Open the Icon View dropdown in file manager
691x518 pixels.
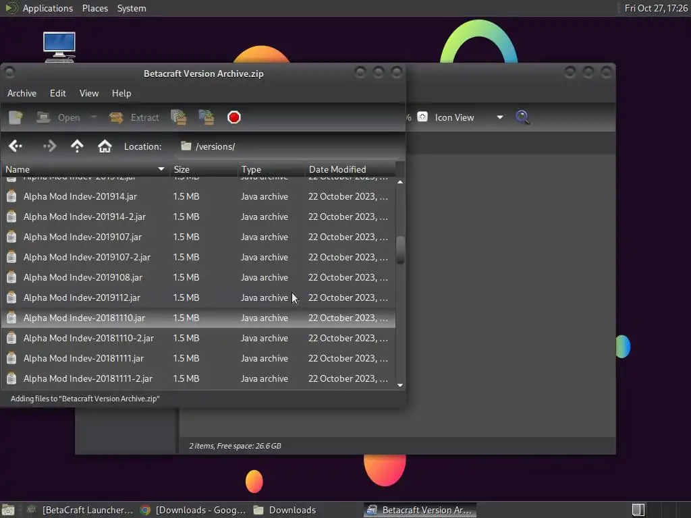[x=468, y=117]
